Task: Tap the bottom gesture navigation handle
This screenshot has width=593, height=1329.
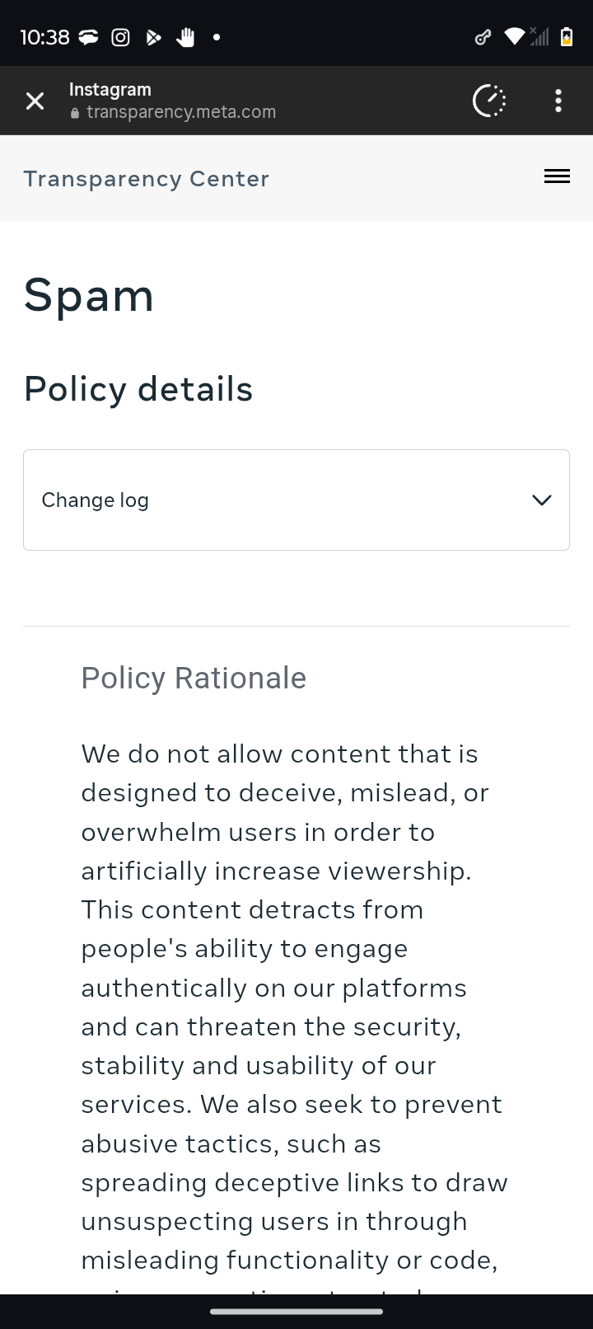Action: (x=296, y=1311)
